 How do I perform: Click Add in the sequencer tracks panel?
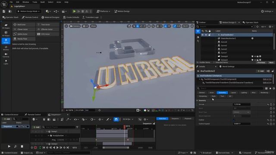36,127
